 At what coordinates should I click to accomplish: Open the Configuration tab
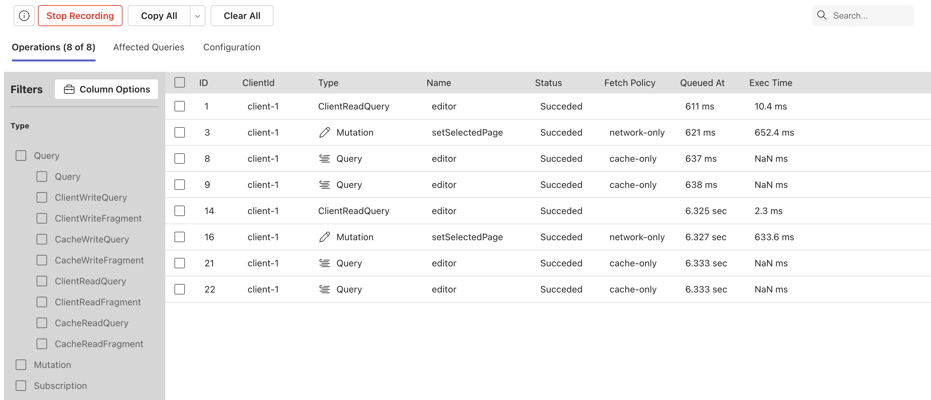pos(231,47)
